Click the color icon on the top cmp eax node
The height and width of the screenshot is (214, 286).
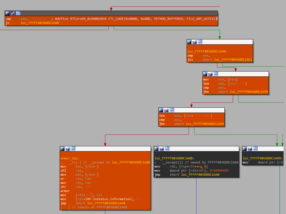(7, 13)
